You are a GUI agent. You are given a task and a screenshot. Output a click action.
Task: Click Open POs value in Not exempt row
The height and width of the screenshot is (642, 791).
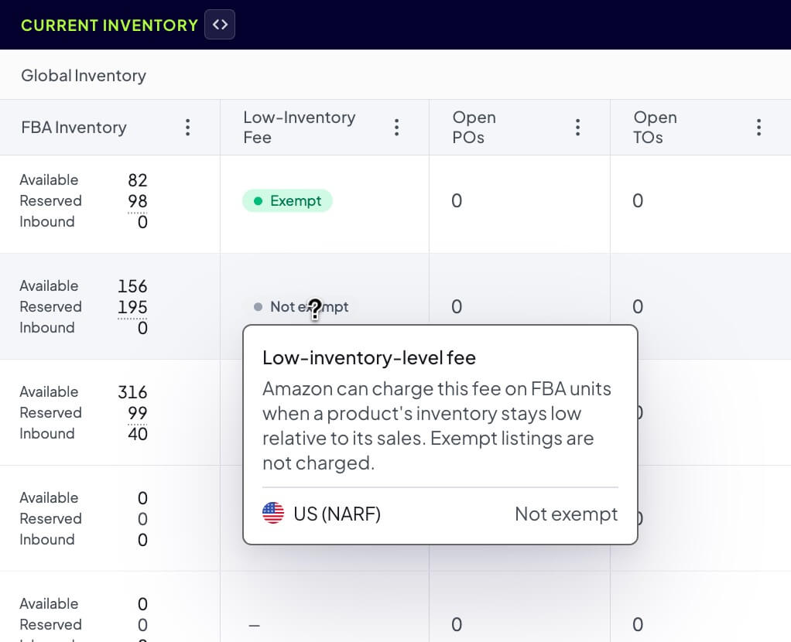click(x=457, y=306)
